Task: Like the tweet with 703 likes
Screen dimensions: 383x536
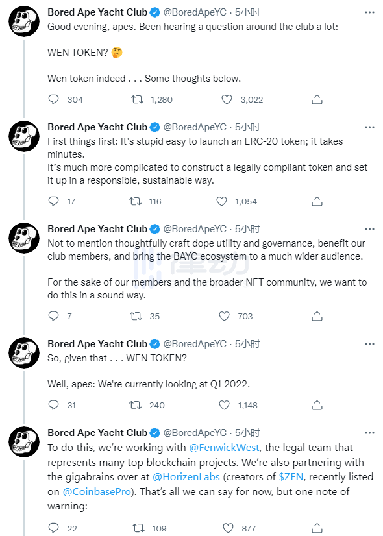Action: click(x=224, y=316)
